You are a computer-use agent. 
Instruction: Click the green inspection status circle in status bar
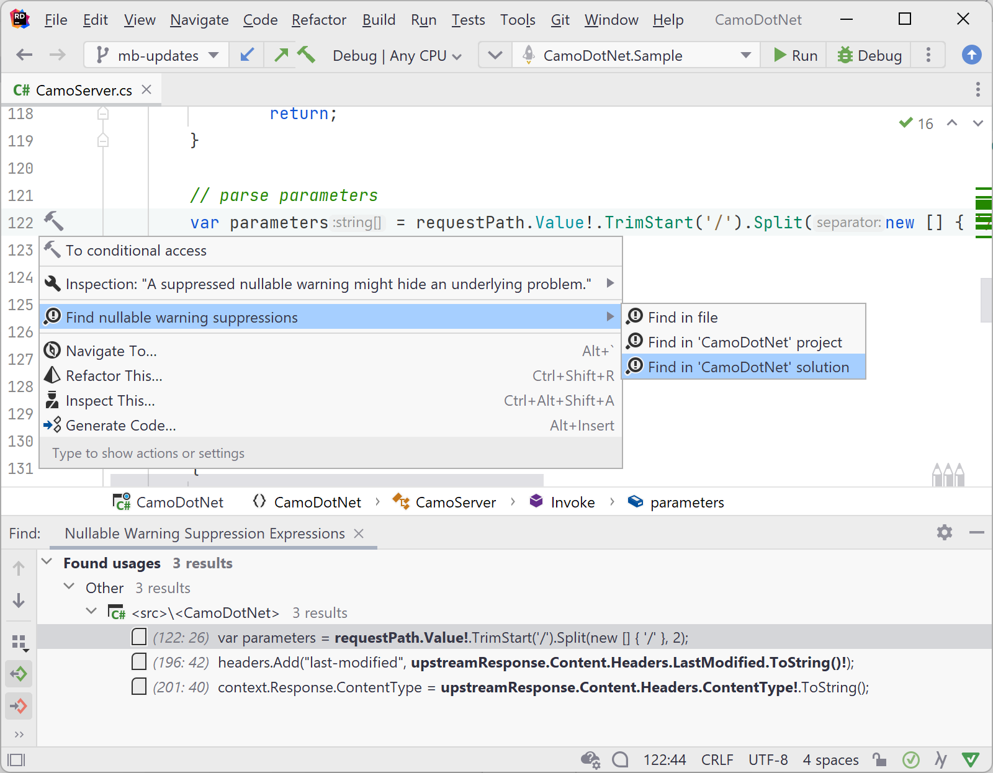[911, 759]
